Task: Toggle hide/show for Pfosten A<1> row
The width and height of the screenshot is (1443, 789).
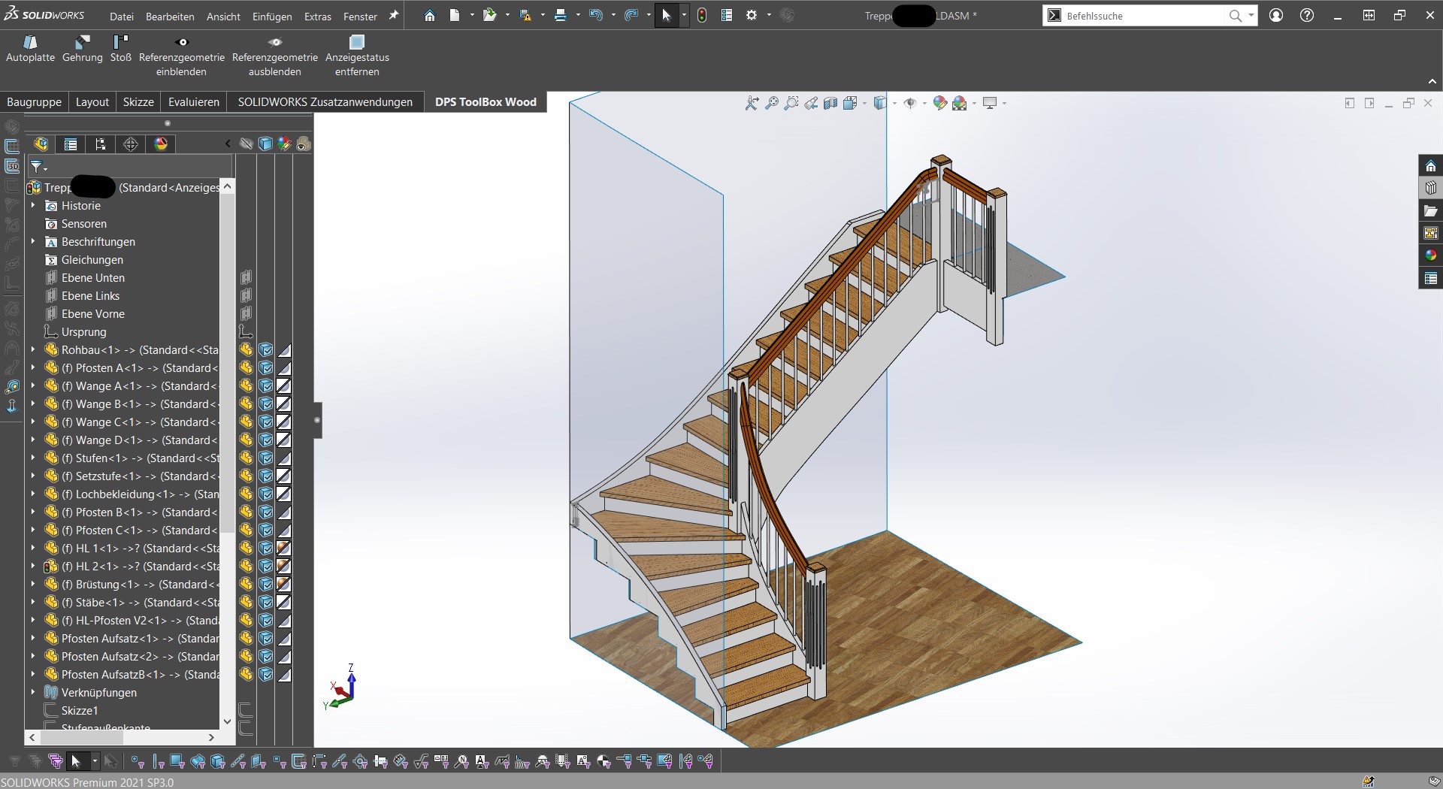Action: coord(246,368)
